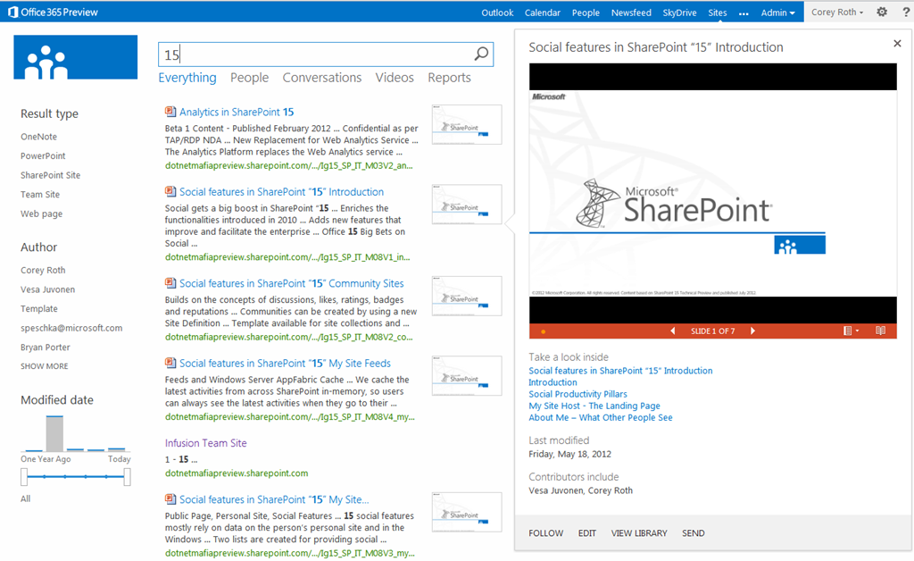Filter by author Template

(39, 308)
